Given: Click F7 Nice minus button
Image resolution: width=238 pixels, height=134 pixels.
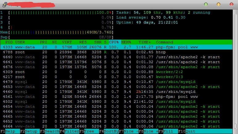Looking at the screenshot, I should coord(128,131).
